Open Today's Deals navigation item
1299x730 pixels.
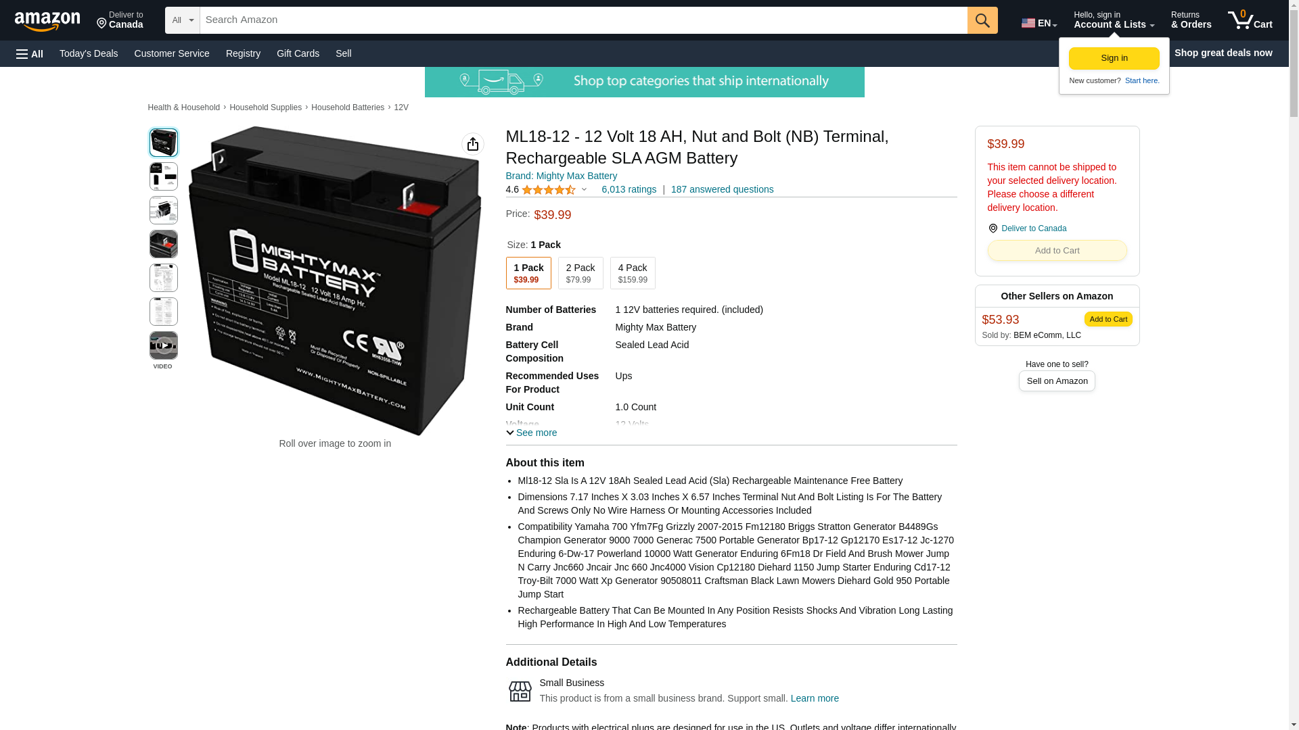89,53
